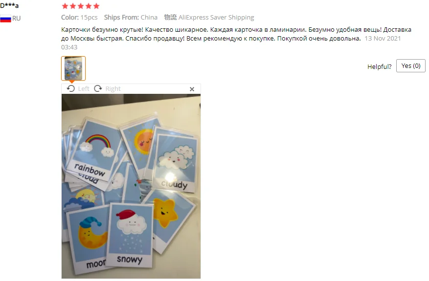The image size is (429, 281).
Task: Click the third red rating star
Action: click(81, 6)
